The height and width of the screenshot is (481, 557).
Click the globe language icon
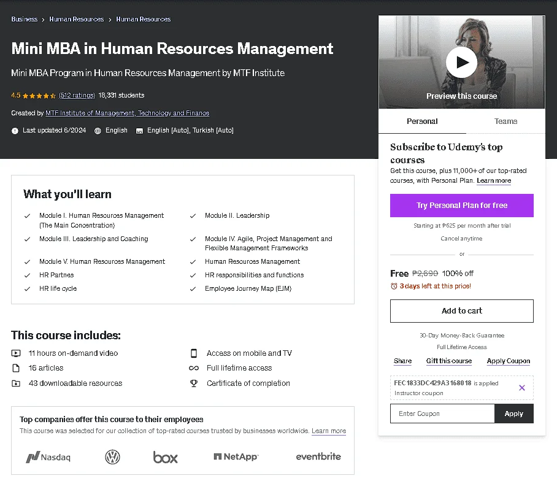(98, 131)
